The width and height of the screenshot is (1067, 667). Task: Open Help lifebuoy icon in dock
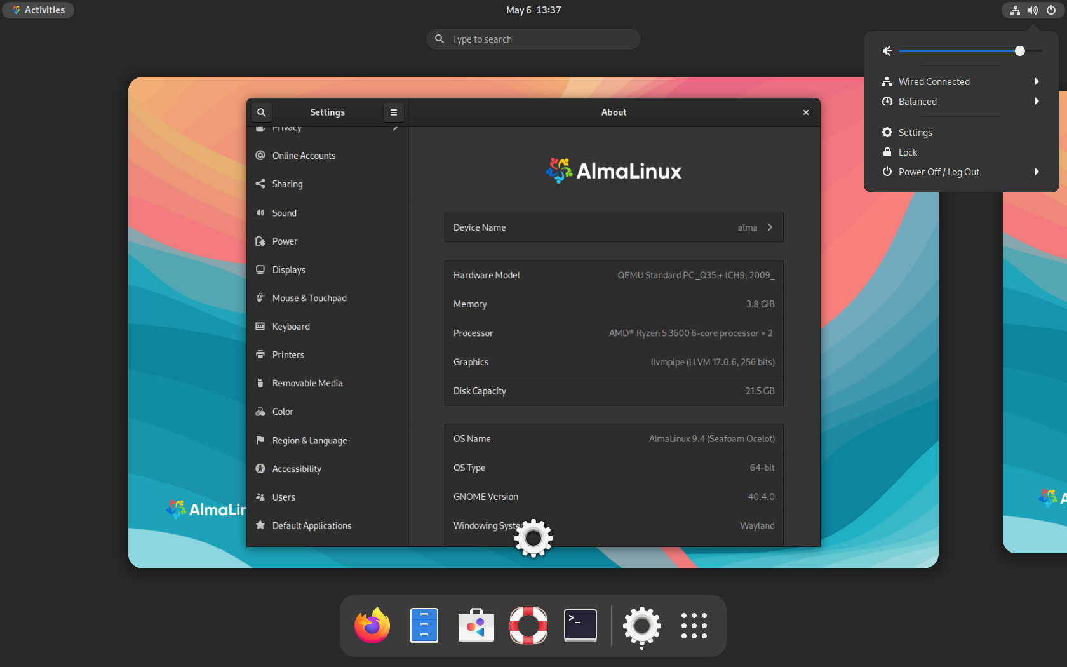[x=528, y=626]
